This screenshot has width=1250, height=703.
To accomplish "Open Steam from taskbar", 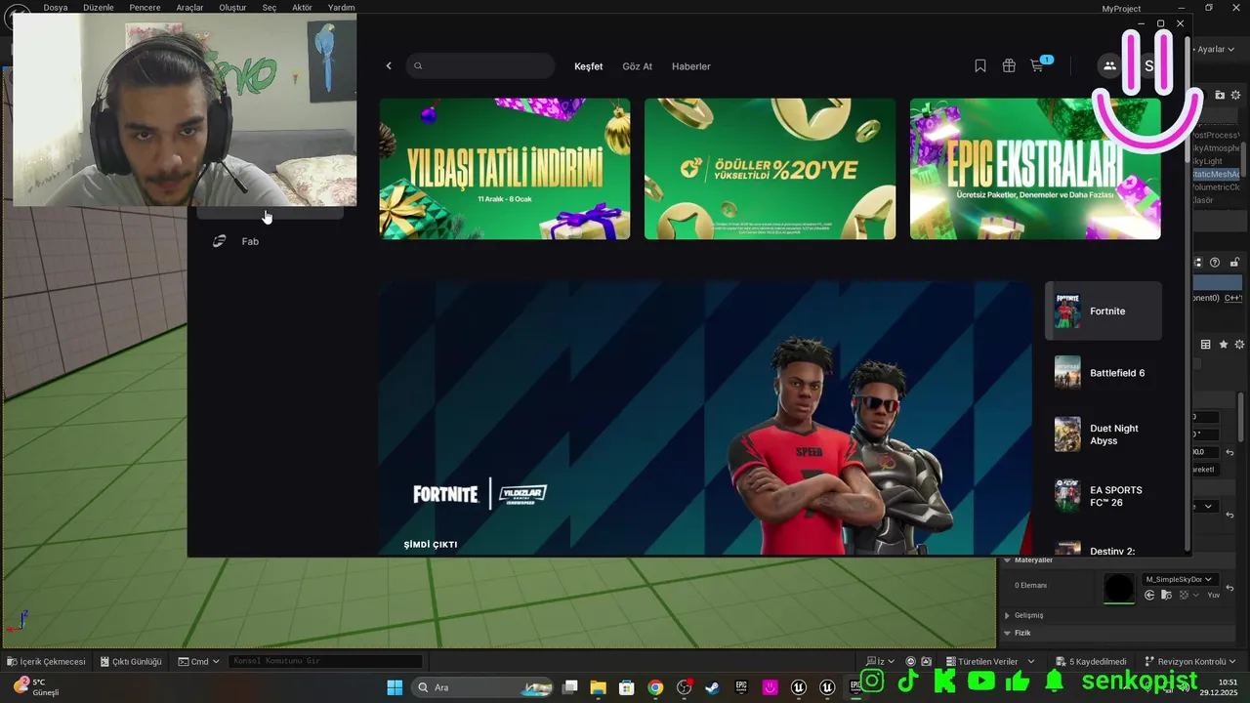I will [x=713, y=687].
